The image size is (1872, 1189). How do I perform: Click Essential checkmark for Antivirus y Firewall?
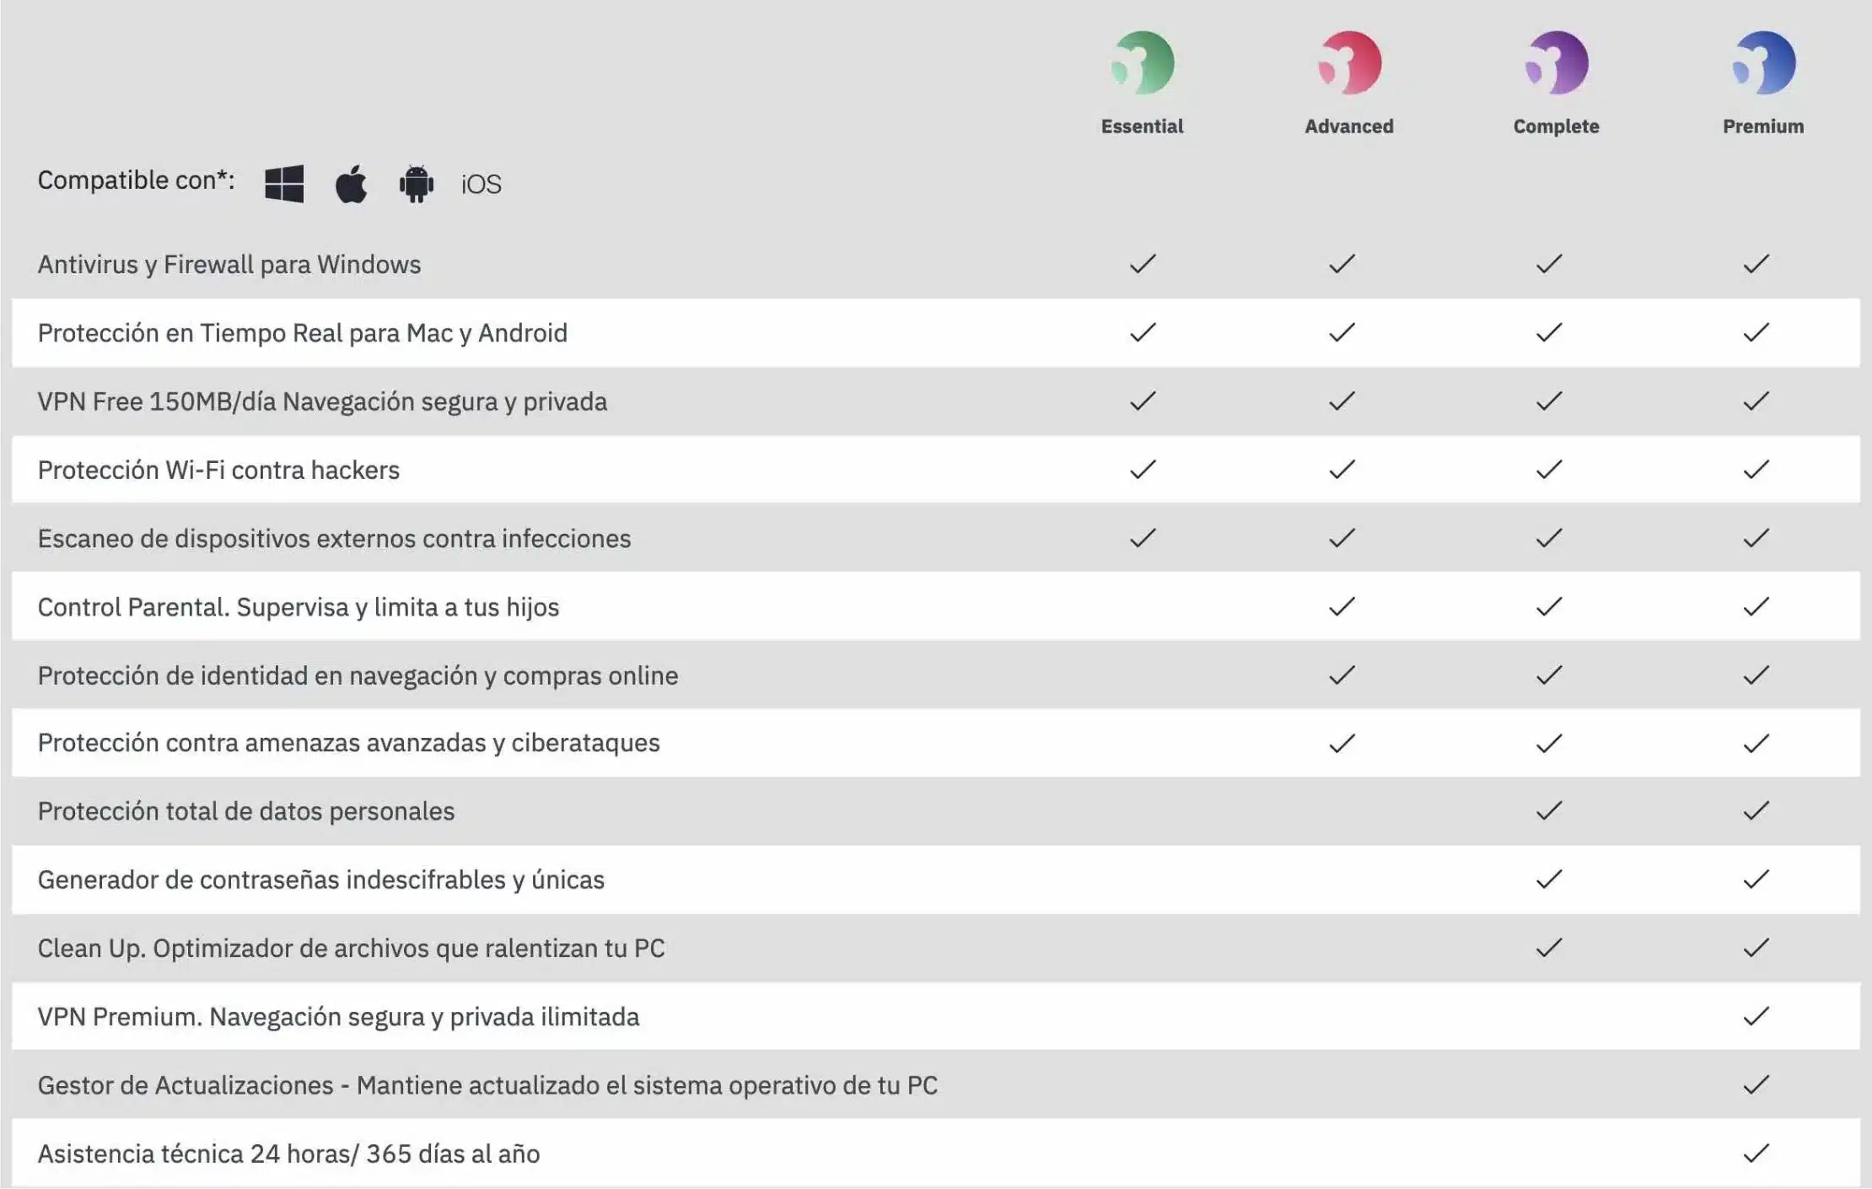tap(1143, 264)
